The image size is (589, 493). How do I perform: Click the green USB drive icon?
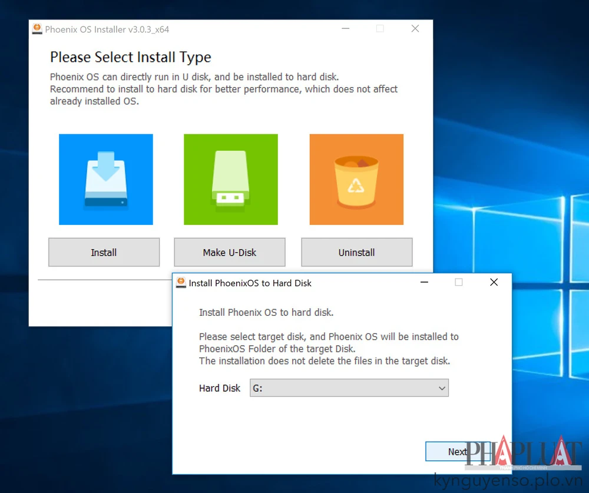pos(230,179)
